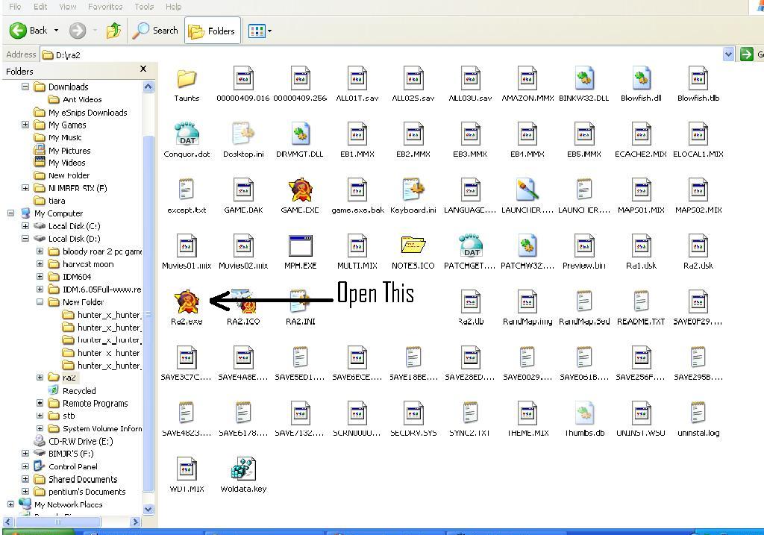Select the Desktop.ini file icon
The height and width of the screenshot is (535, 764).
(243, 134)
